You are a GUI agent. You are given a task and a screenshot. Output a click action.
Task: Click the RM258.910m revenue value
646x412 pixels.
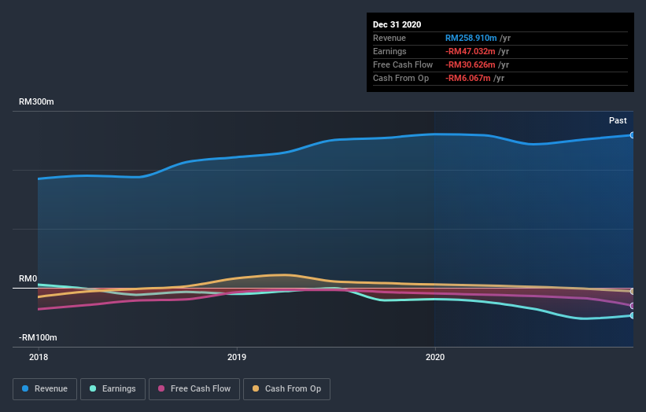point(471,38)
